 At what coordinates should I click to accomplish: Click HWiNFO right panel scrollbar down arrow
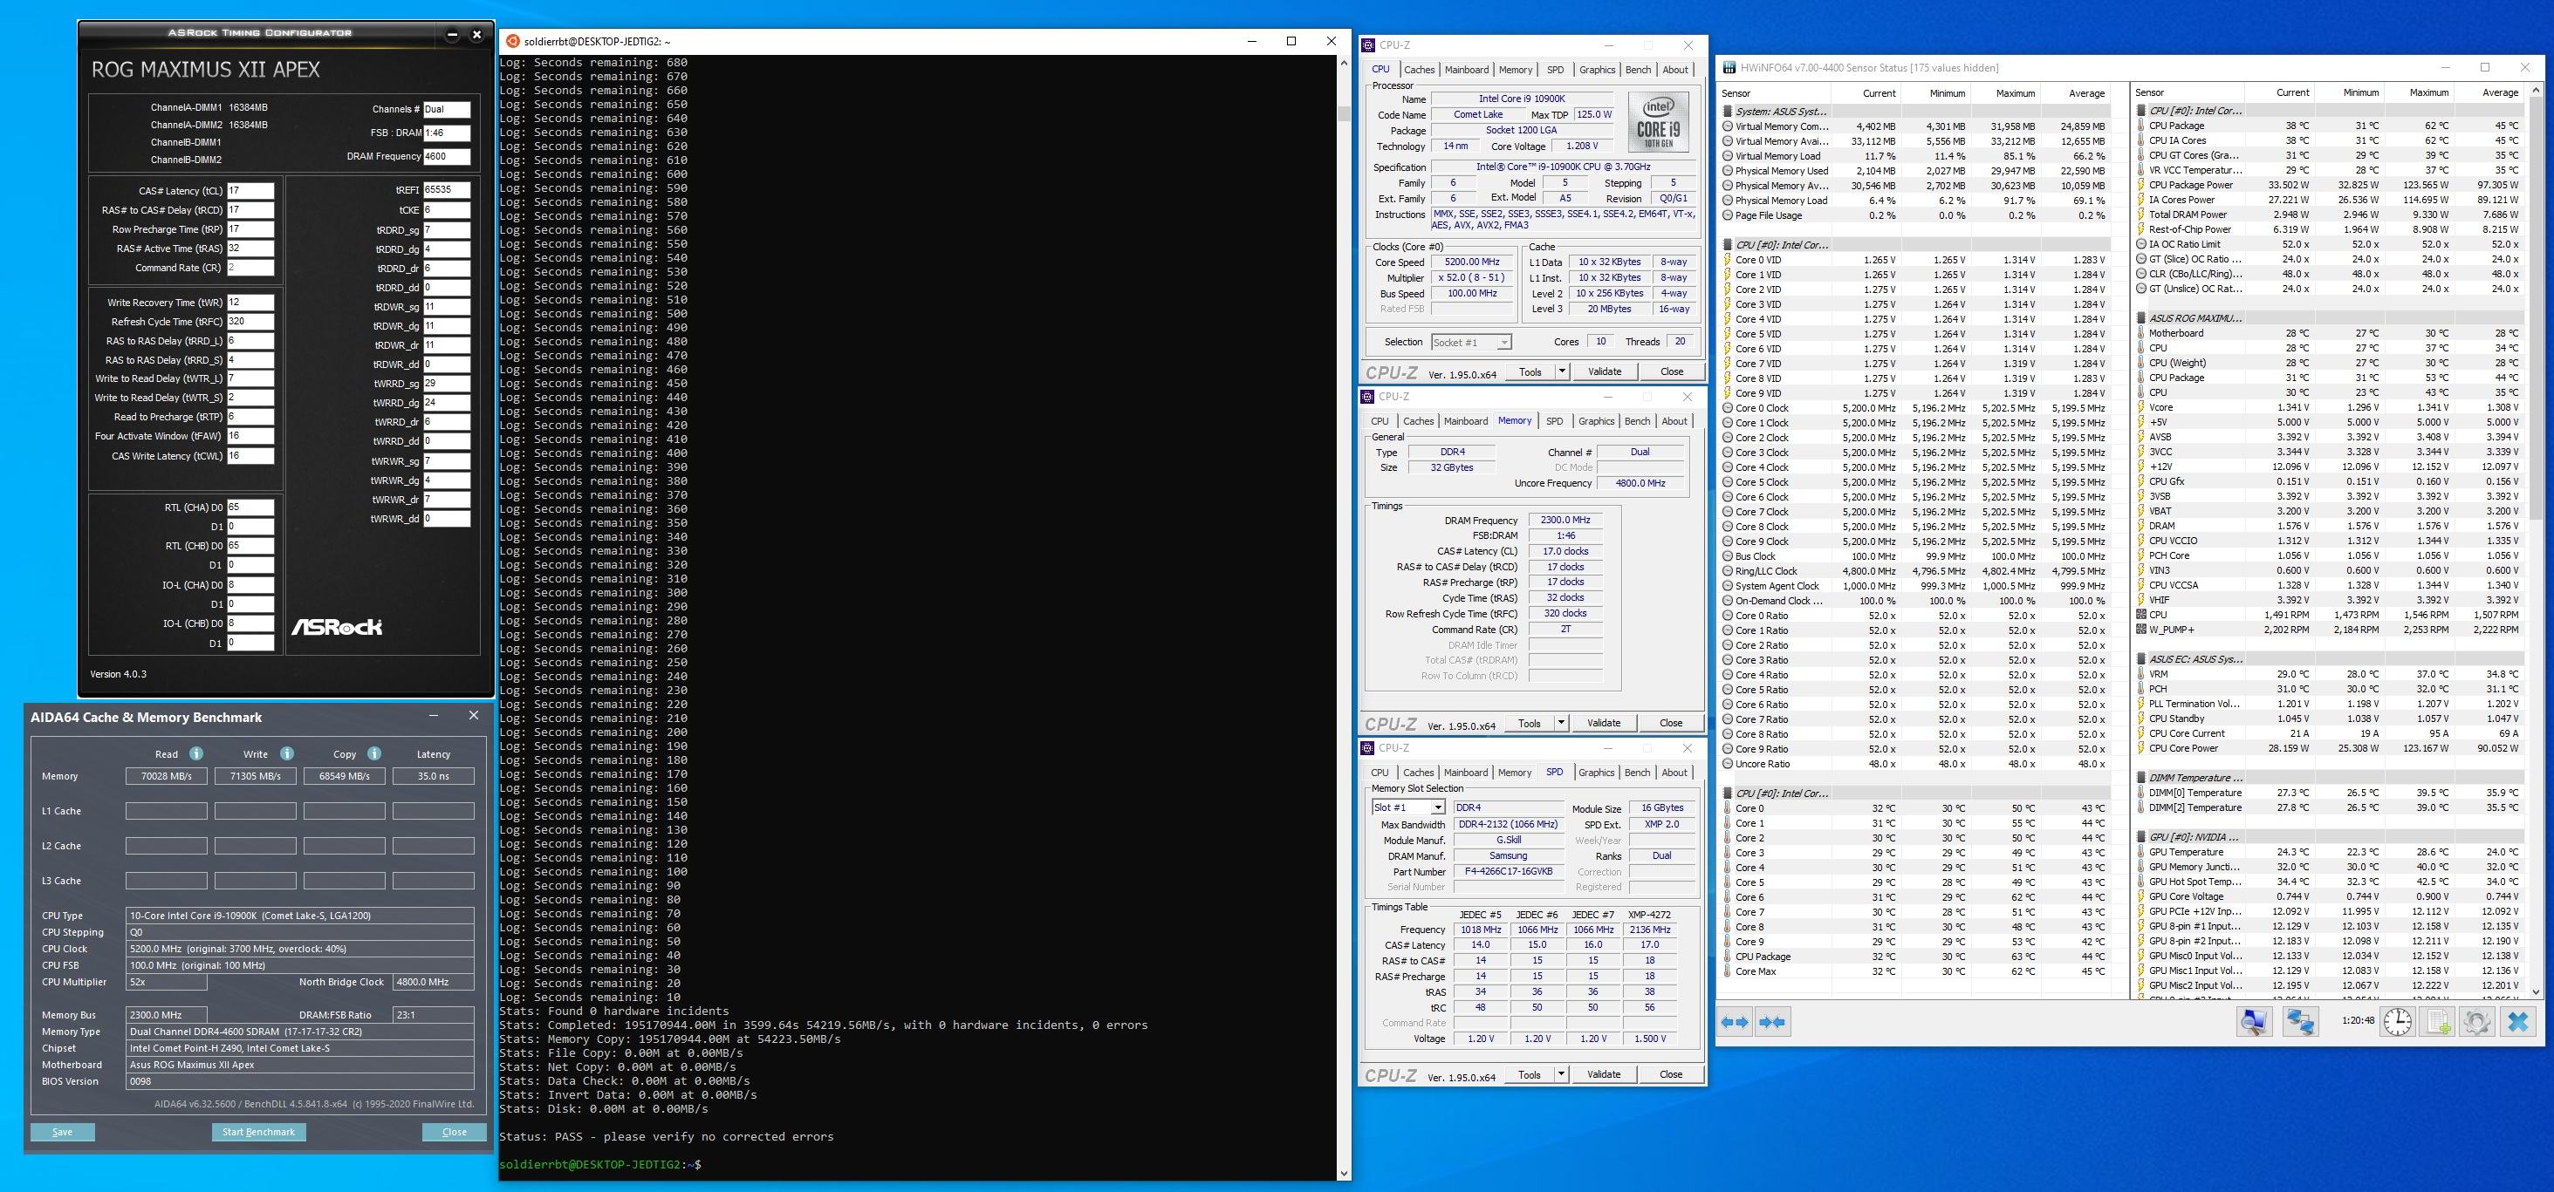pos(2537,991)
